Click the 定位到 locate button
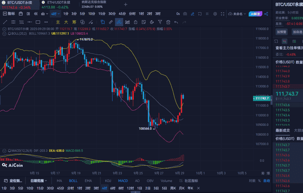Screen dimensions: 303x193 point(13,181)
